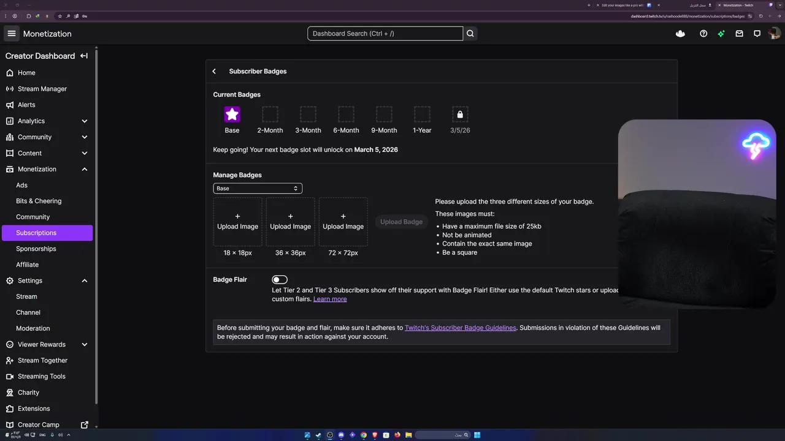Click the locked 3/5/26 badge slot
The height and width of the screenshot is (441, 785).
pos(460,114)
